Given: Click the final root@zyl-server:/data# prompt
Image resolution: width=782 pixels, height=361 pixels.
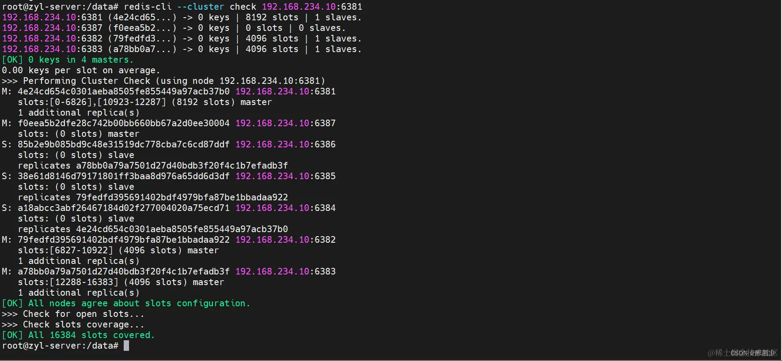Looking at the screenshot, I should click(60, 346).
